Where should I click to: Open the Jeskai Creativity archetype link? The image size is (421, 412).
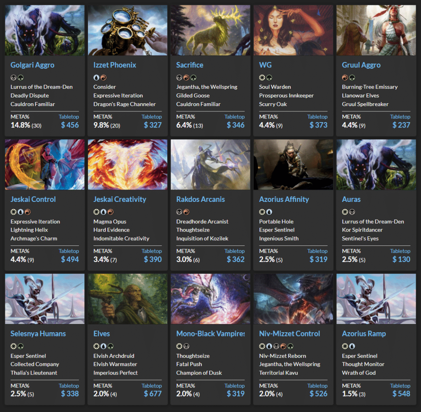pos(120,199)
